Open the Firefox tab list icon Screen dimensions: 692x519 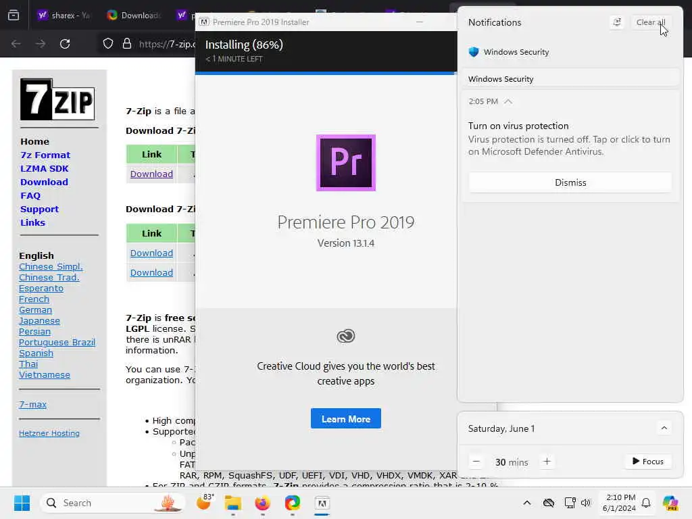[x=14, y=16]
